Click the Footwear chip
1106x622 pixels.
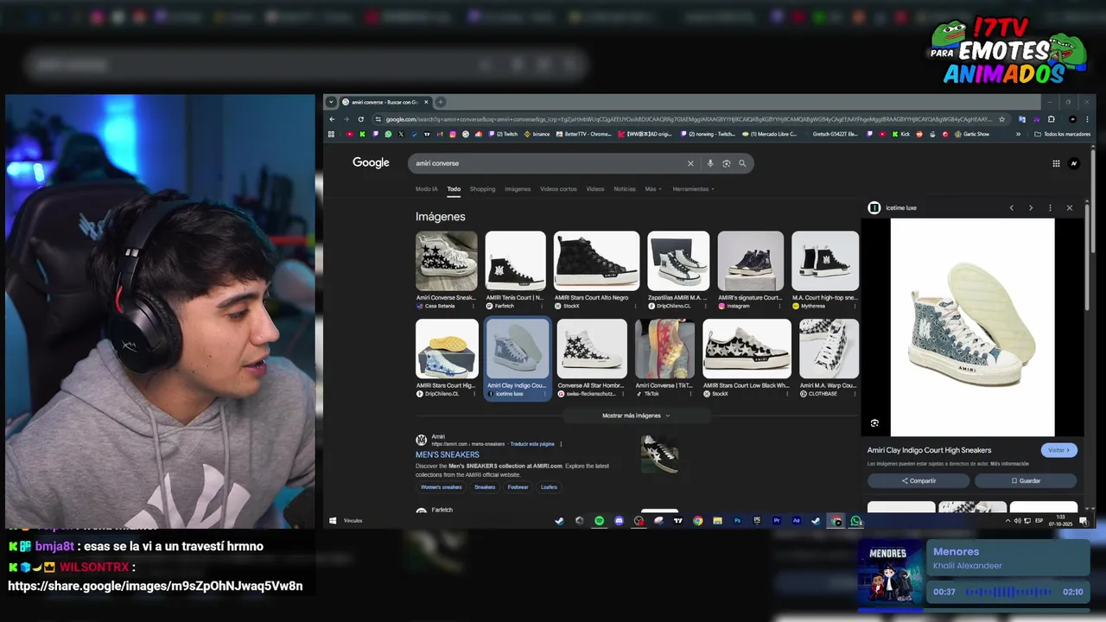(518, 487)
